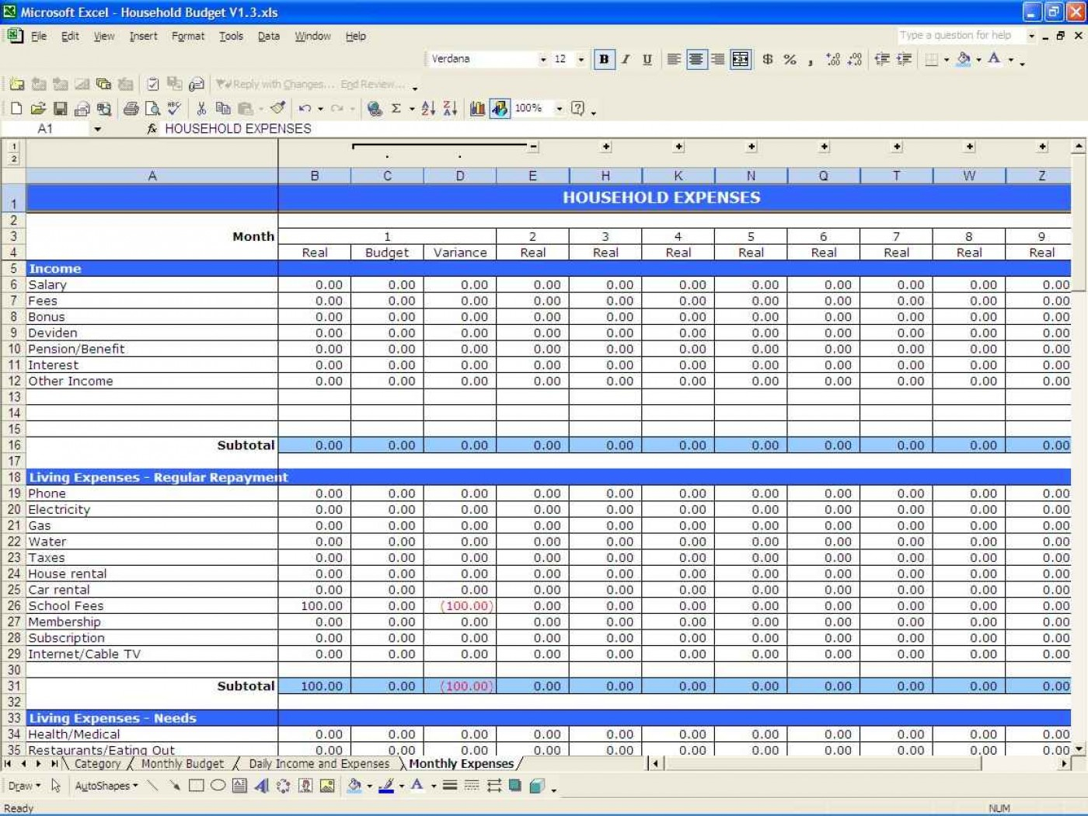Image resolution: width=1088 pixels, height=816 pixels.
Task: Switch to the Monthly Budget sheet tab
Action: click(183, 764)
